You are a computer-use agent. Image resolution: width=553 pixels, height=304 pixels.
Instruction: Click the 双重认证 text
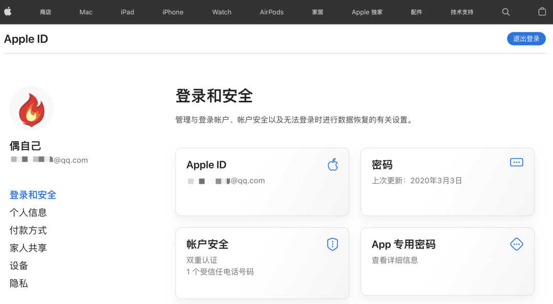tap(202, 260)
